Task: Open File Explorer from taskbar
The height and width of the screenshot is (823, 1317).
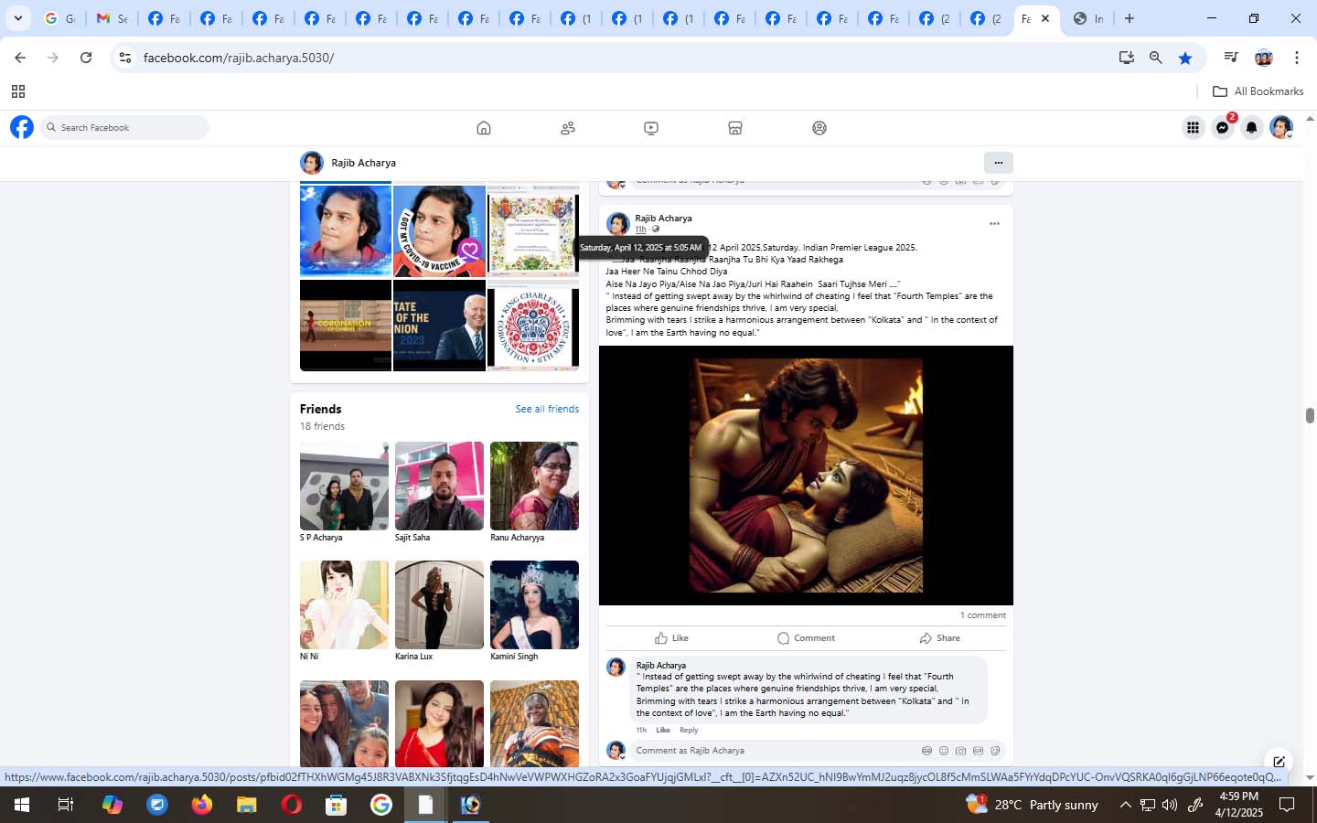Action: [x=246, y=805]
